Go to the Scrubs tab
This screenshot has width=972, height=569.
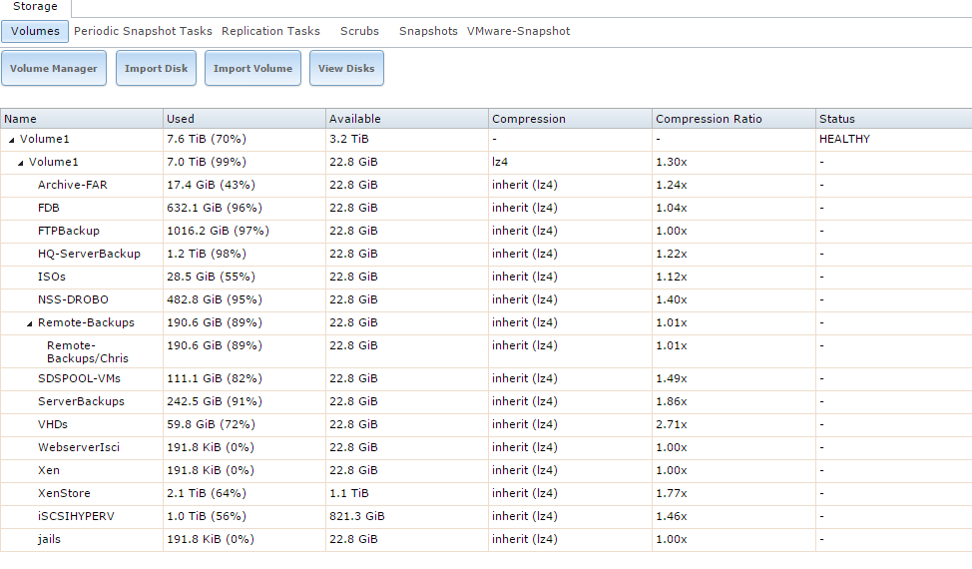point(359,31)
